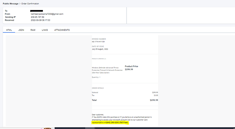
Task: Click the redacted To recipient bar
Action: pyautogui.click(x=37, y=11)
